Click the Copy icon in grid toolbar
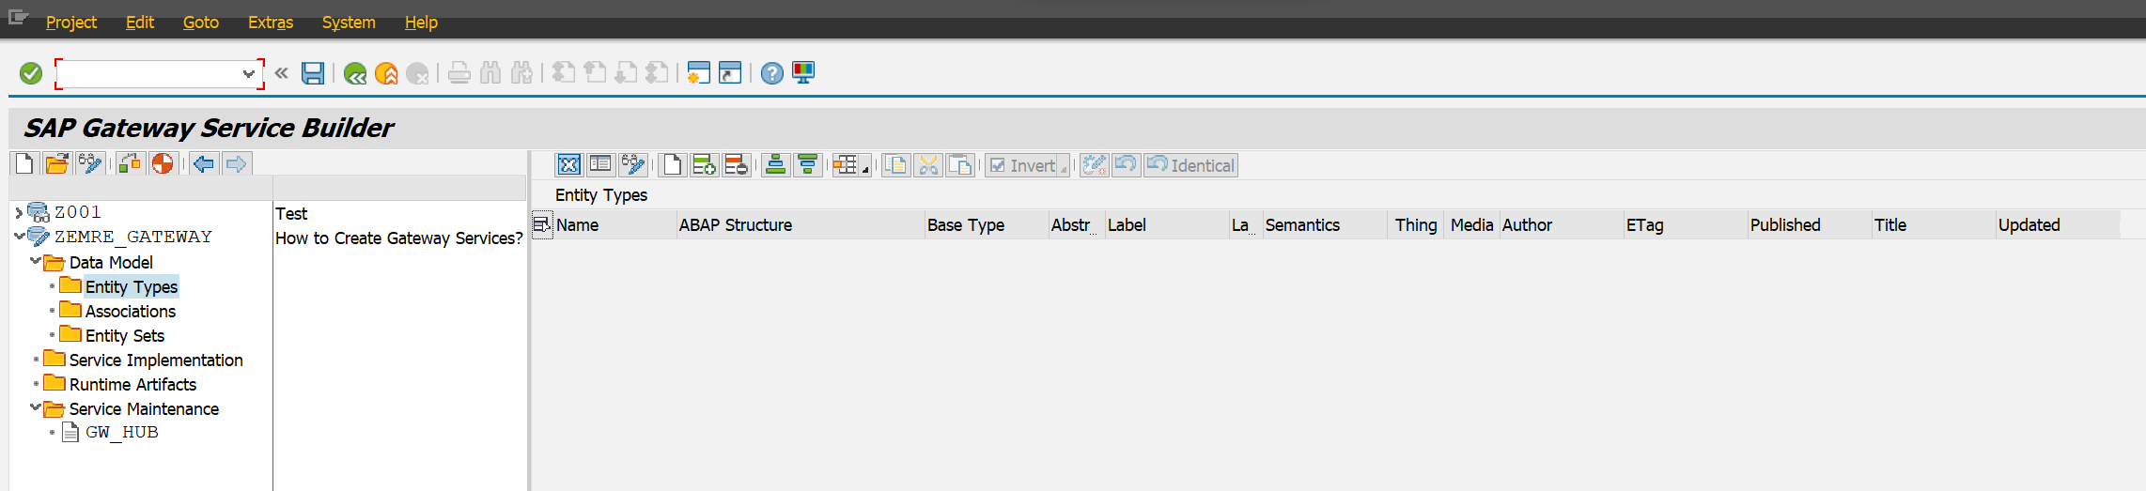 click(x=896, y=165)
